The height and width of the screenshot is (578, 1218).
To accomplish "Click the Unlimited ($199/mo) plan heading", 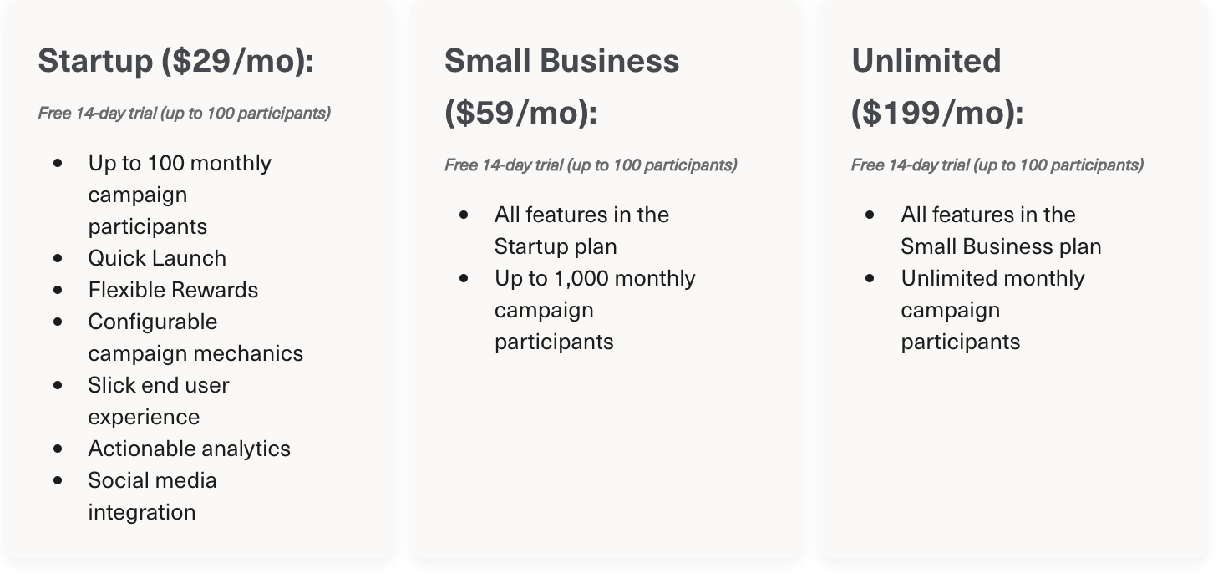I will click(x=936, y=87).
